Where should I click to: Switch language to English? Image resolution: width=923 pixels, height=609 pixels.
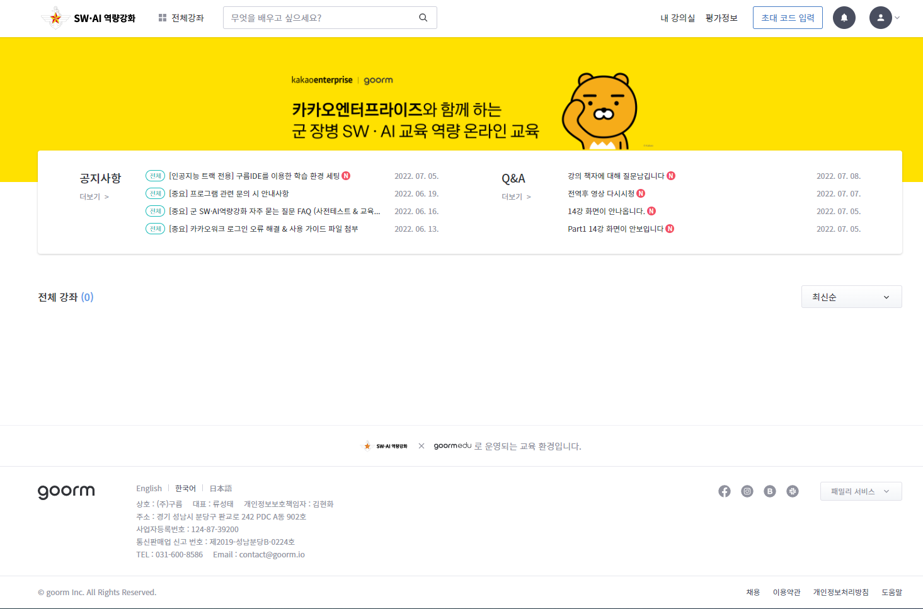tap(149, 488)
